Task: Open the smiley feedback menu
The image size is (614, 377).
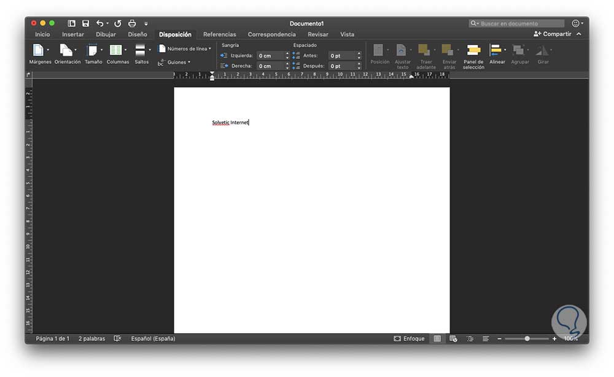Action: 577,23
